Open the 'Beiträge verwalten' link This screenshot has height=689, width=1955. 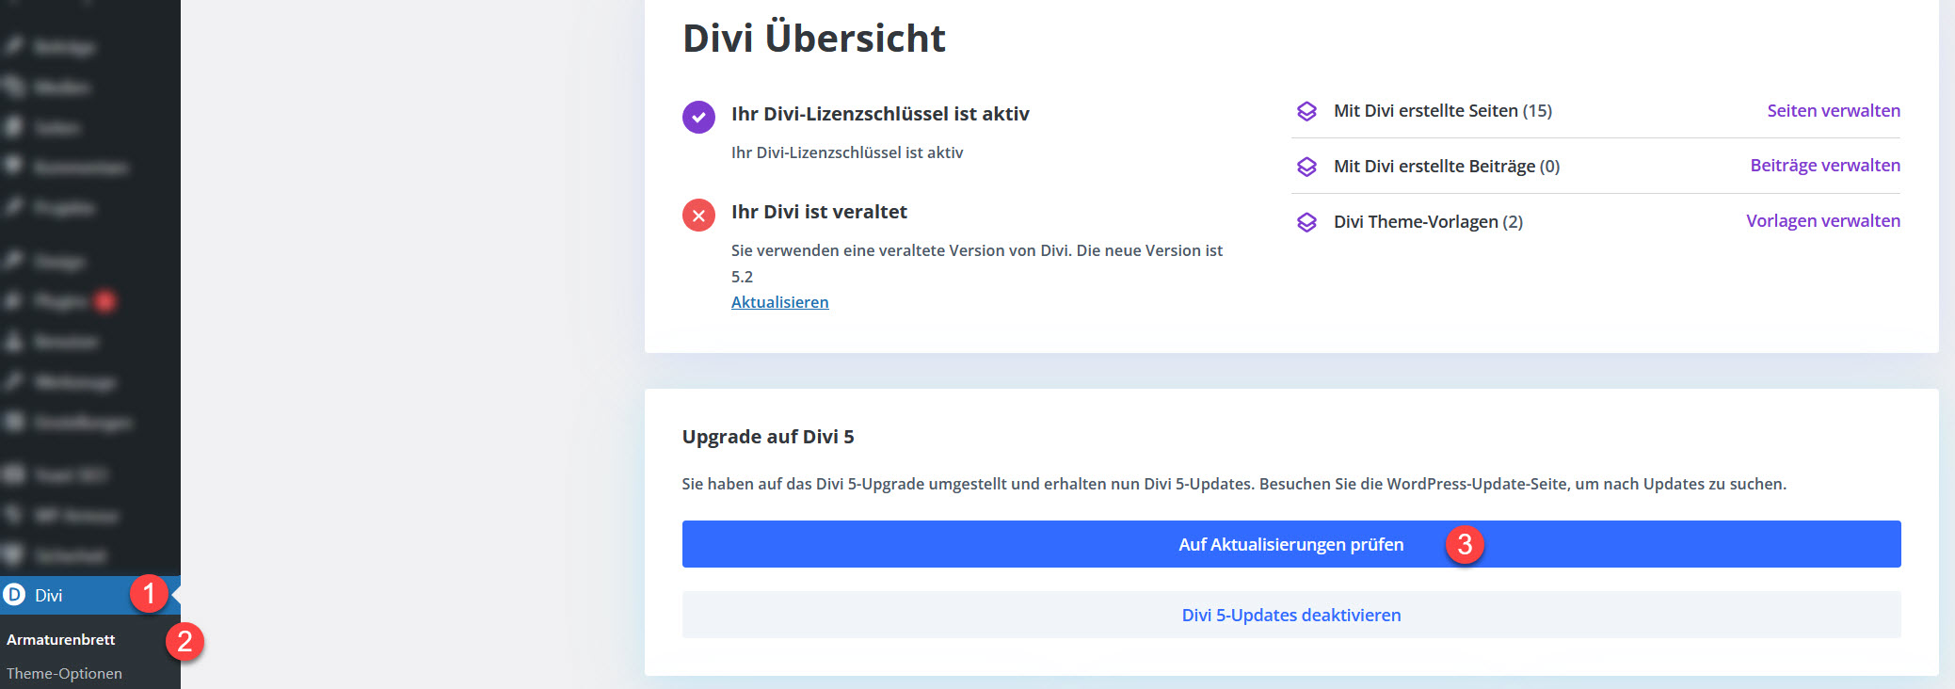pyautogui.click(x=1825, y=165)
